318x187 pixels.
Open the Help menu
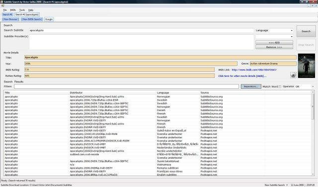pos(31,10)
